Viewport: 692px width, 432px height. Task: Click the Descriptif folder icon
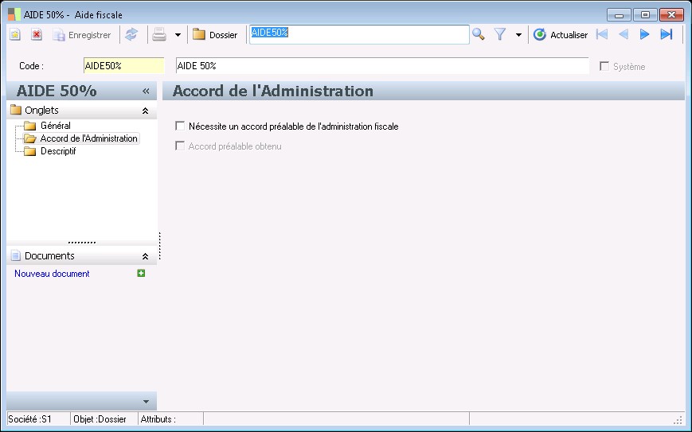(30, 152)
